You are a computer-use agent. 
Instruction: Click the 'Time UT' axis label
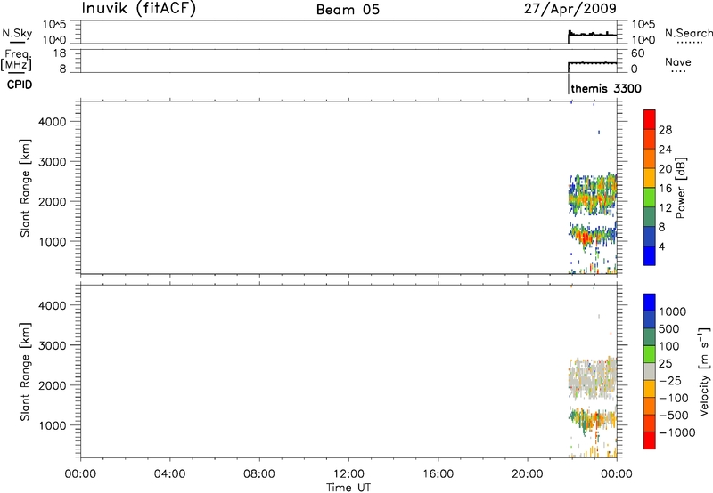tap(348, 488)
